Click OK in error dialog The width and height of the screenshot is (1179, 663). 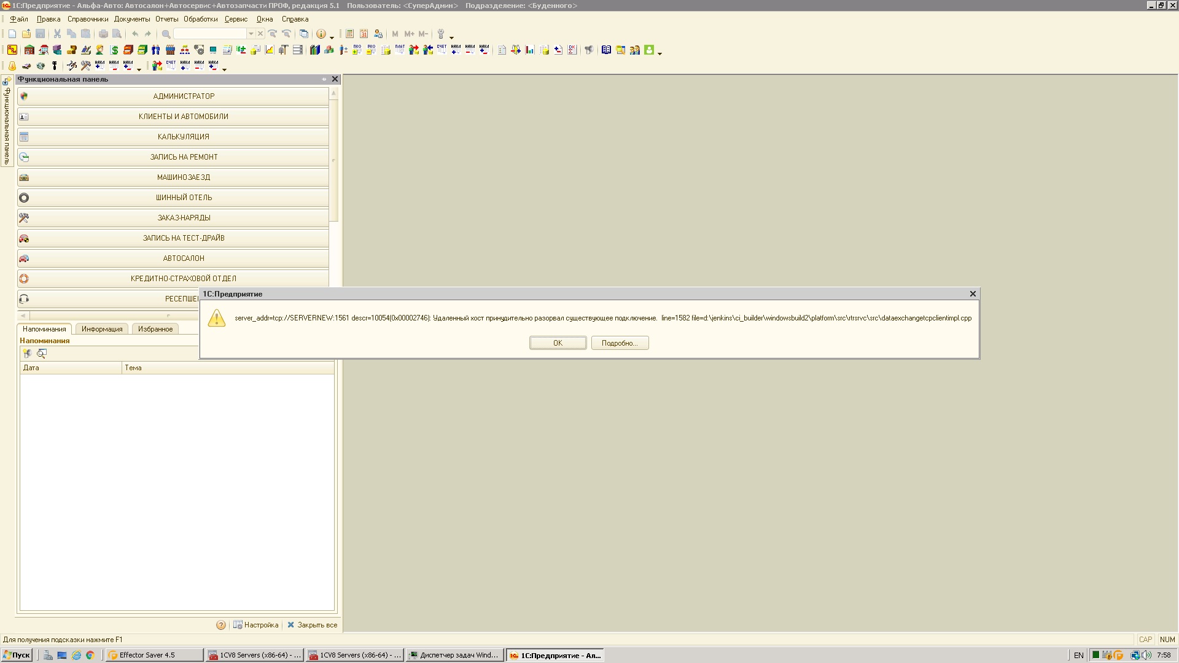(558, 343)
